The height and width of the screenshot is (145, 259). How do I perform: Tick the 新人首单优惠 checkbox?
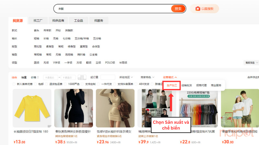coord(14,84)
